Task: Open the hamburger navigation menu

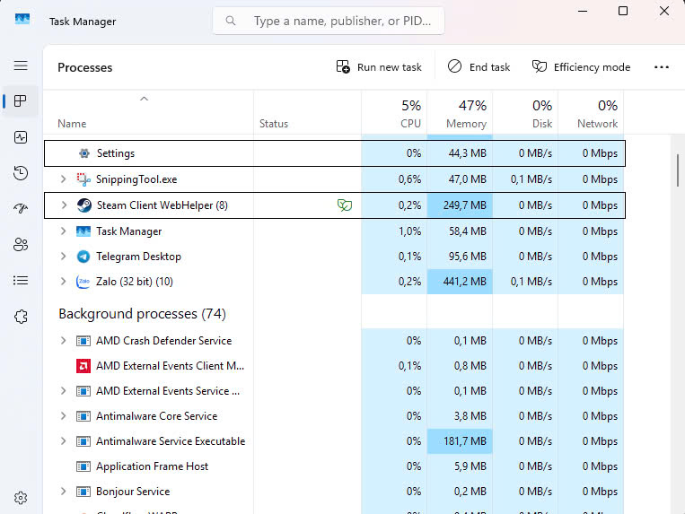Action: click(x=21, y=65)
